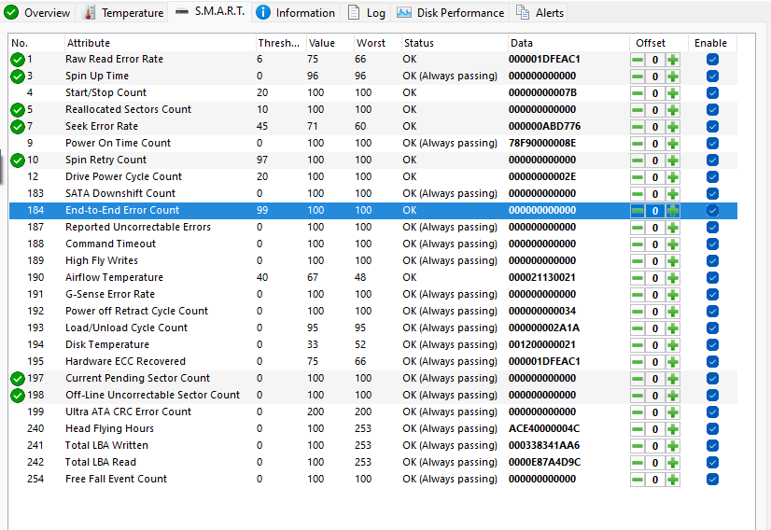The width and height of the screenshot is (771, 530).
Task: Switch to the Temperature tab
Action: (123, 12)
